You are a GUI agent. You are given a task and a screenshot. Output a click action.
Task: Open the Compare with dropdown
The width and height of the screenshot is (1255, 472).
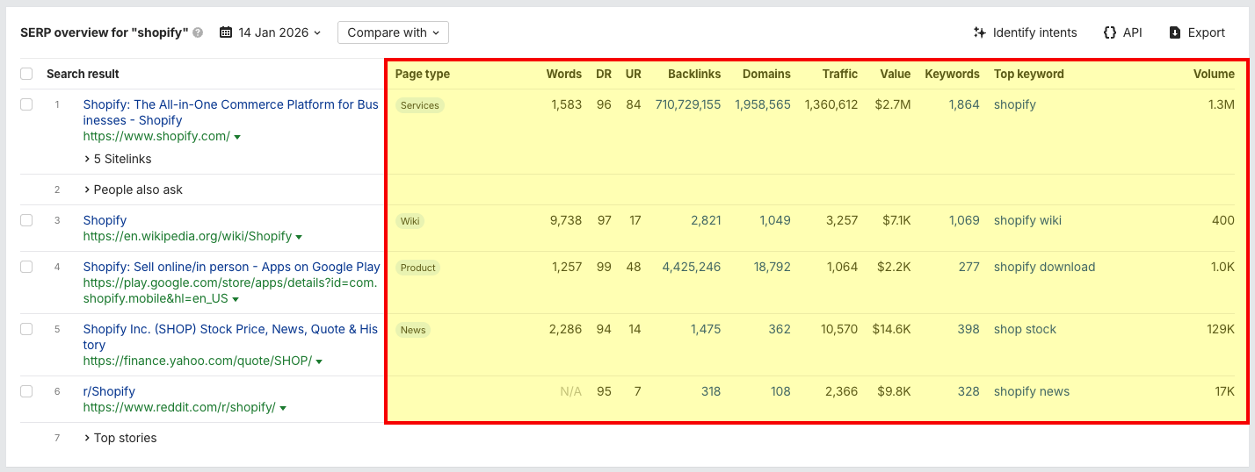pyautogui.click(x=393, y=32)
